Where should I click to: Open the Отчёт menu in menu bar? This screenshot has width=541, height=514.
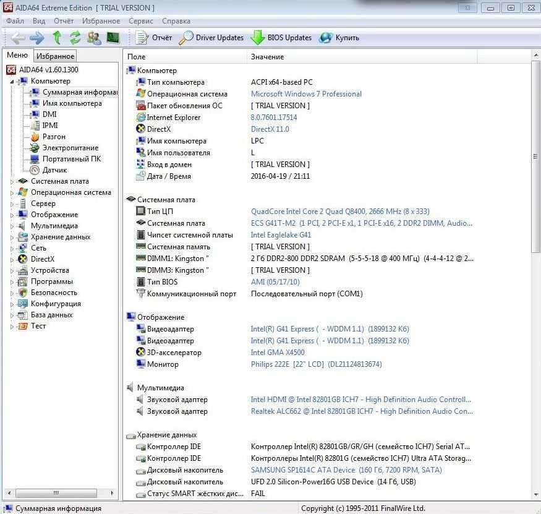click(64, 21)
